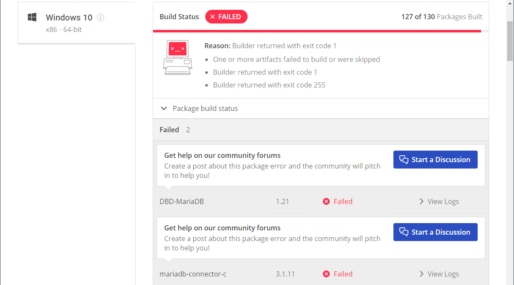
Task: Click the scrollbar up arrow
Action: tap(510, 3)
